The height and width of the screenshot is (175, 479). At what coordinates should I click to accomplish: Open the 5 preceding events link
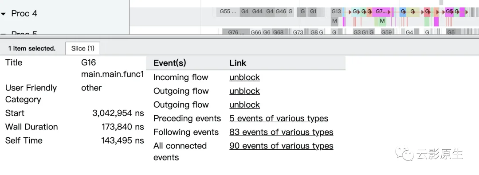click(279, 118)
